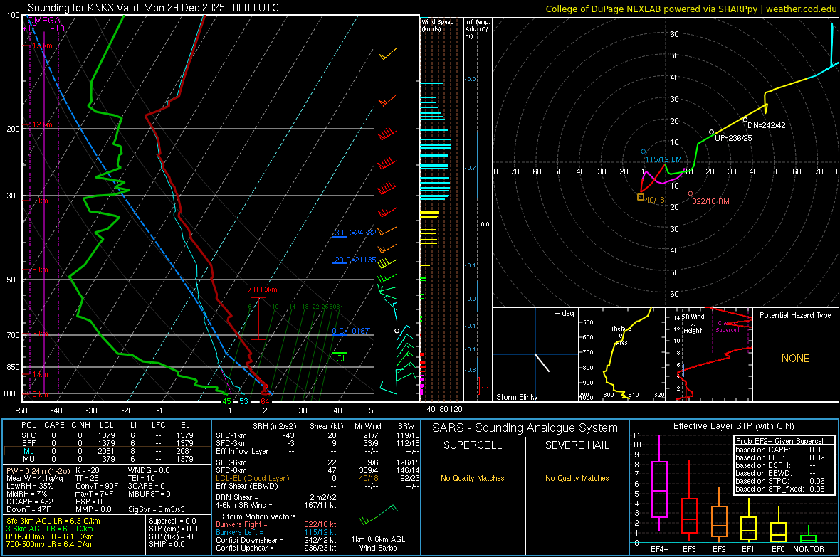
Task: Select the Storm Slinky panel label
Action: [516, 397]
